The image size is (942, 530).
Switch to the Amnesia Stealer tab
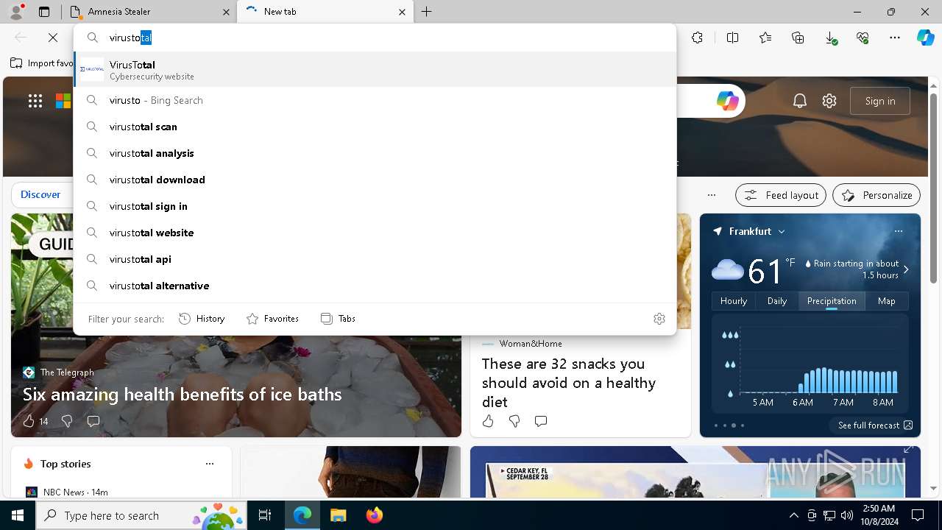pos(149,12)
